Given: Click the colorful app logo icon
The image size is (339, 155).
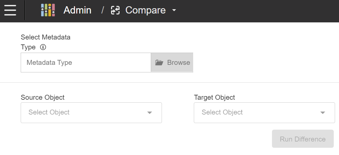Looking at the screenshot, I should point(48,10).
